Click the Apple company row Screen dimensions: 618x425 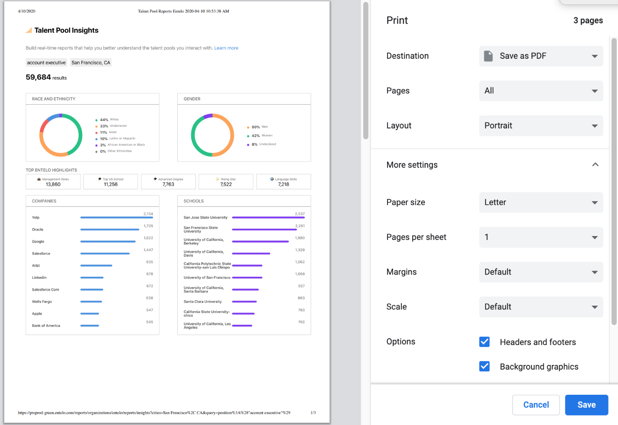click(x=93, y=313)
